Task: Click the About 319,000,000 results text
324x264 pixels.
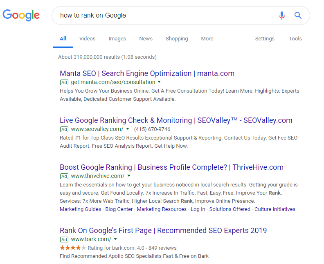Action: coord(107,57)
